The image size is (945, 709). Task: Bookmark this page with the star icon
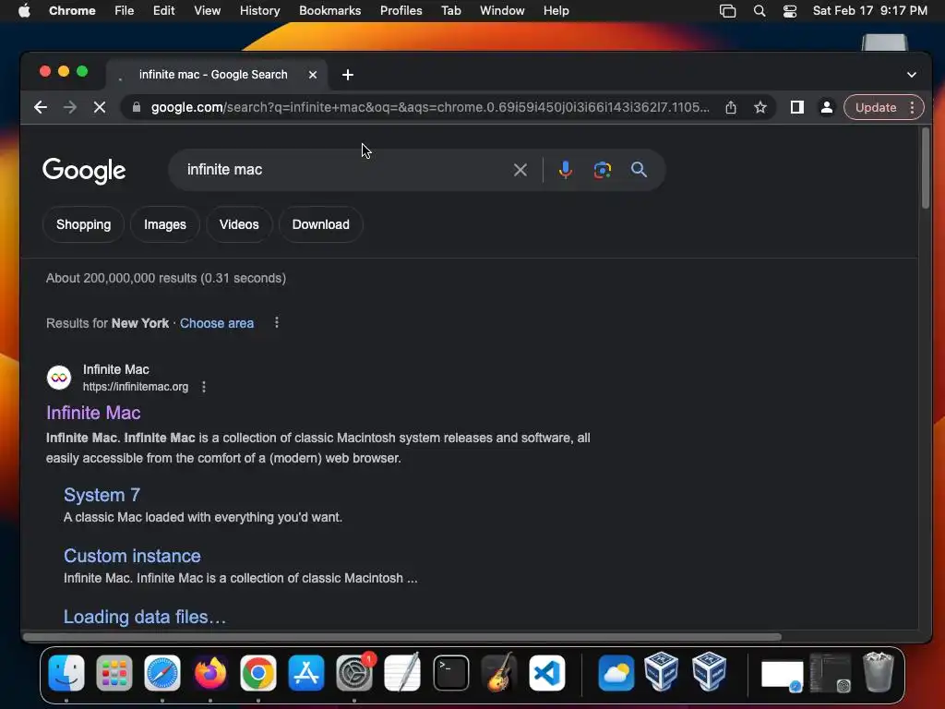point(760,107)
